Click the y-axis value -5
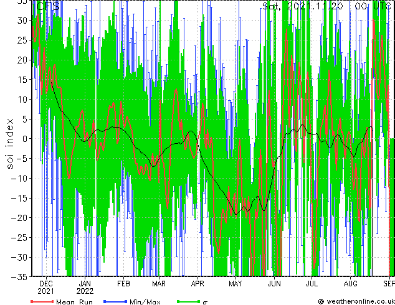 (22, 159)
